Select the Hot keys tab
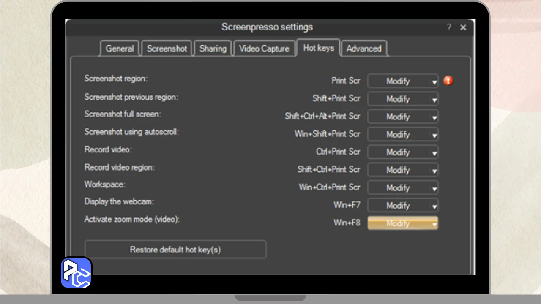541x304 pixels. [319, 48]
